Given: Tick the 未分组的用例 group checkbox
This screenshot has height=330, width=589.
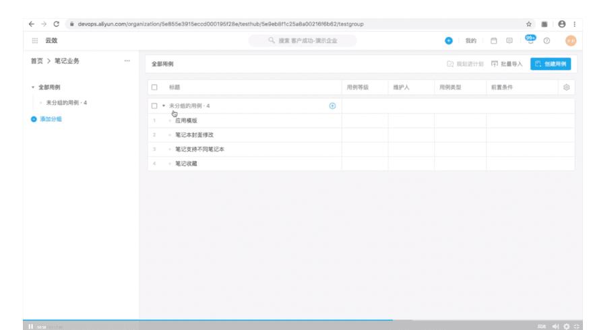Looking at the screenshot, I should pyautogui.click(x=154, y=106).
